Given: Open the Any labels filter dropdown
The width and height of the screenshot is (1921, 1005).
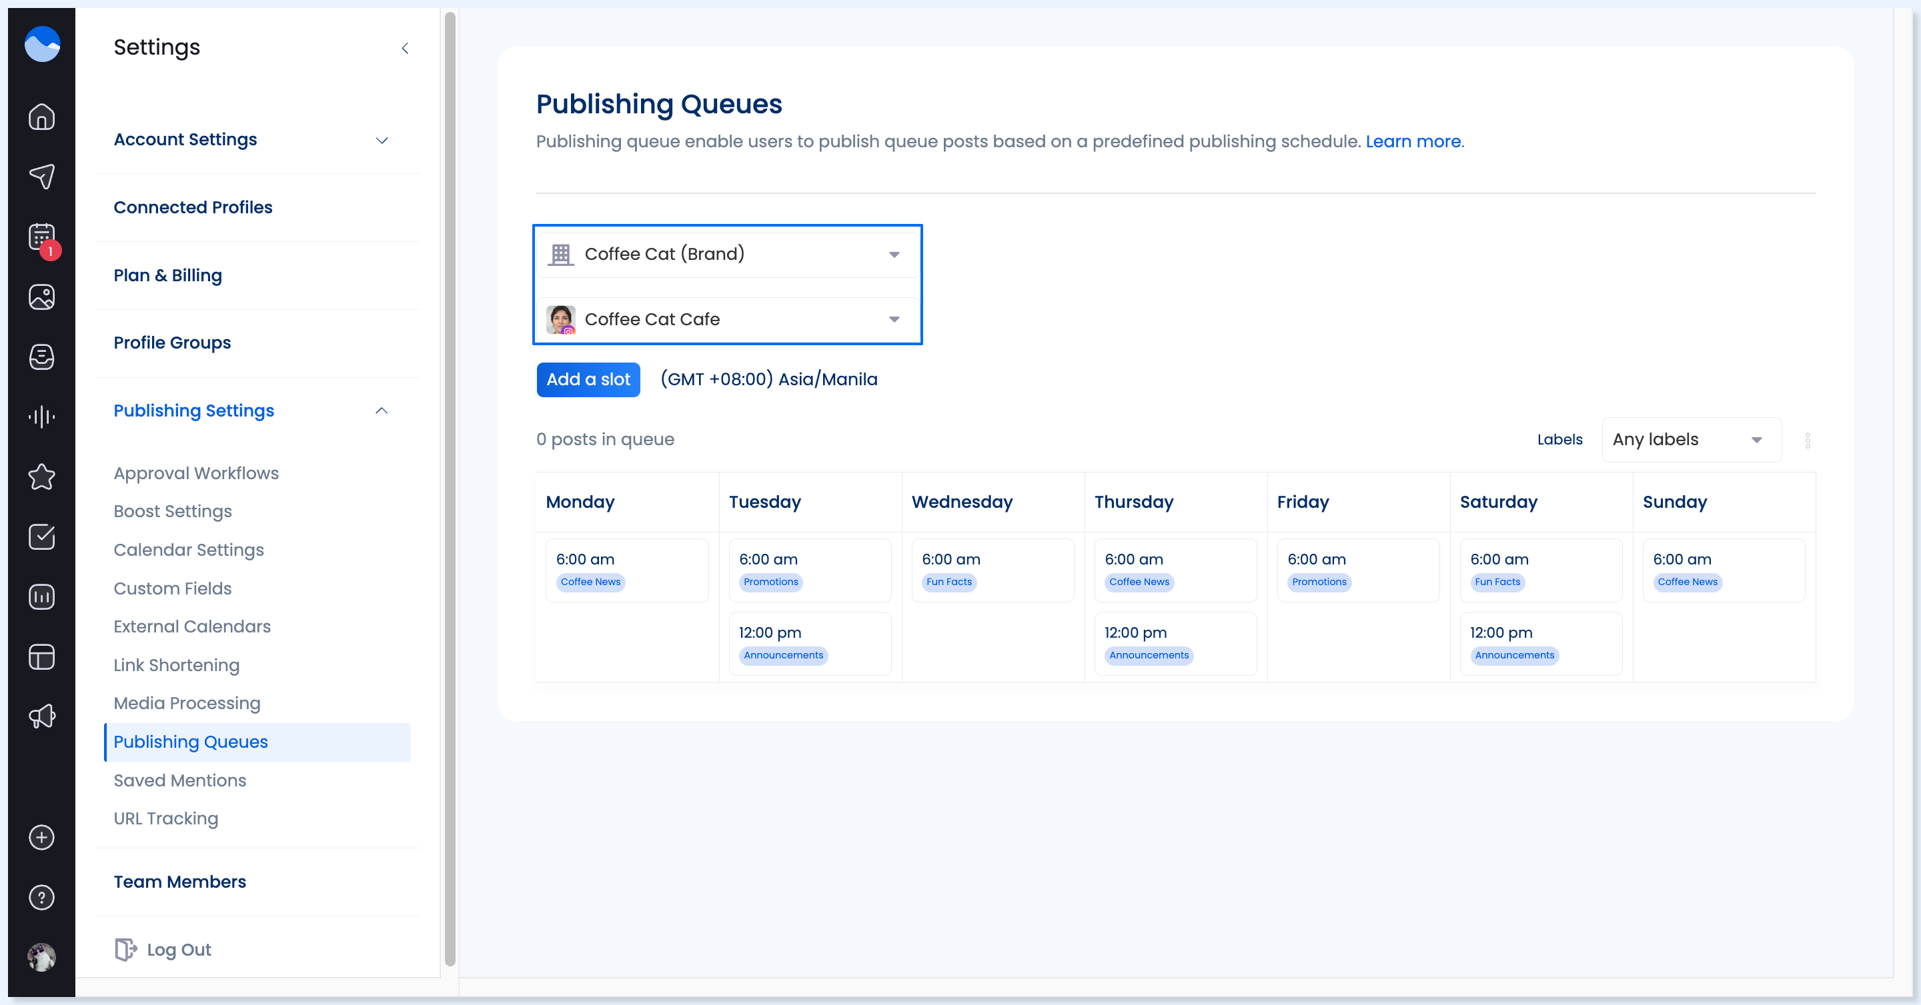Looking at the screenshot, I should (1691, 440).
